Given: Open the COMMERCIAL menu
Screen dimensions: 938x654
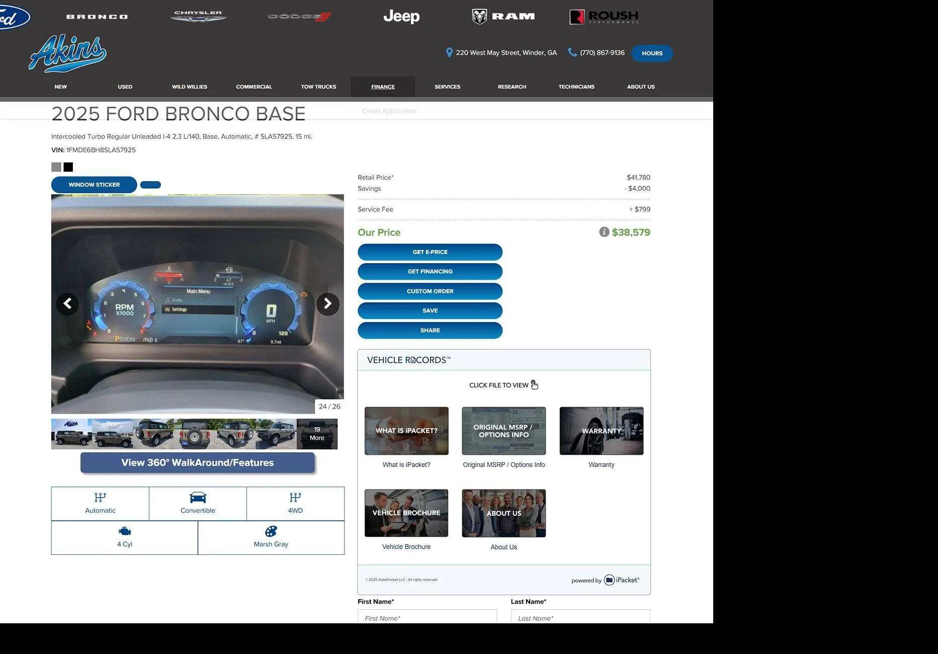Looking at the screenshot, I should [254, 87].
